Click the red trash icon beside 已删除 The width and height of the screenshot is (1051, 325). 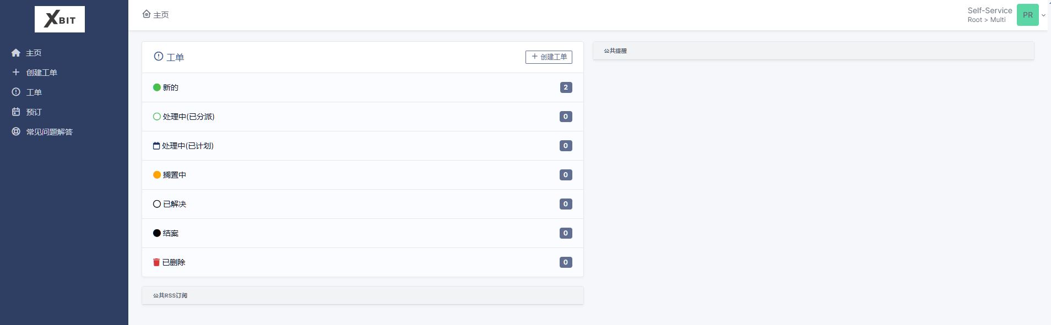point(156,262)
